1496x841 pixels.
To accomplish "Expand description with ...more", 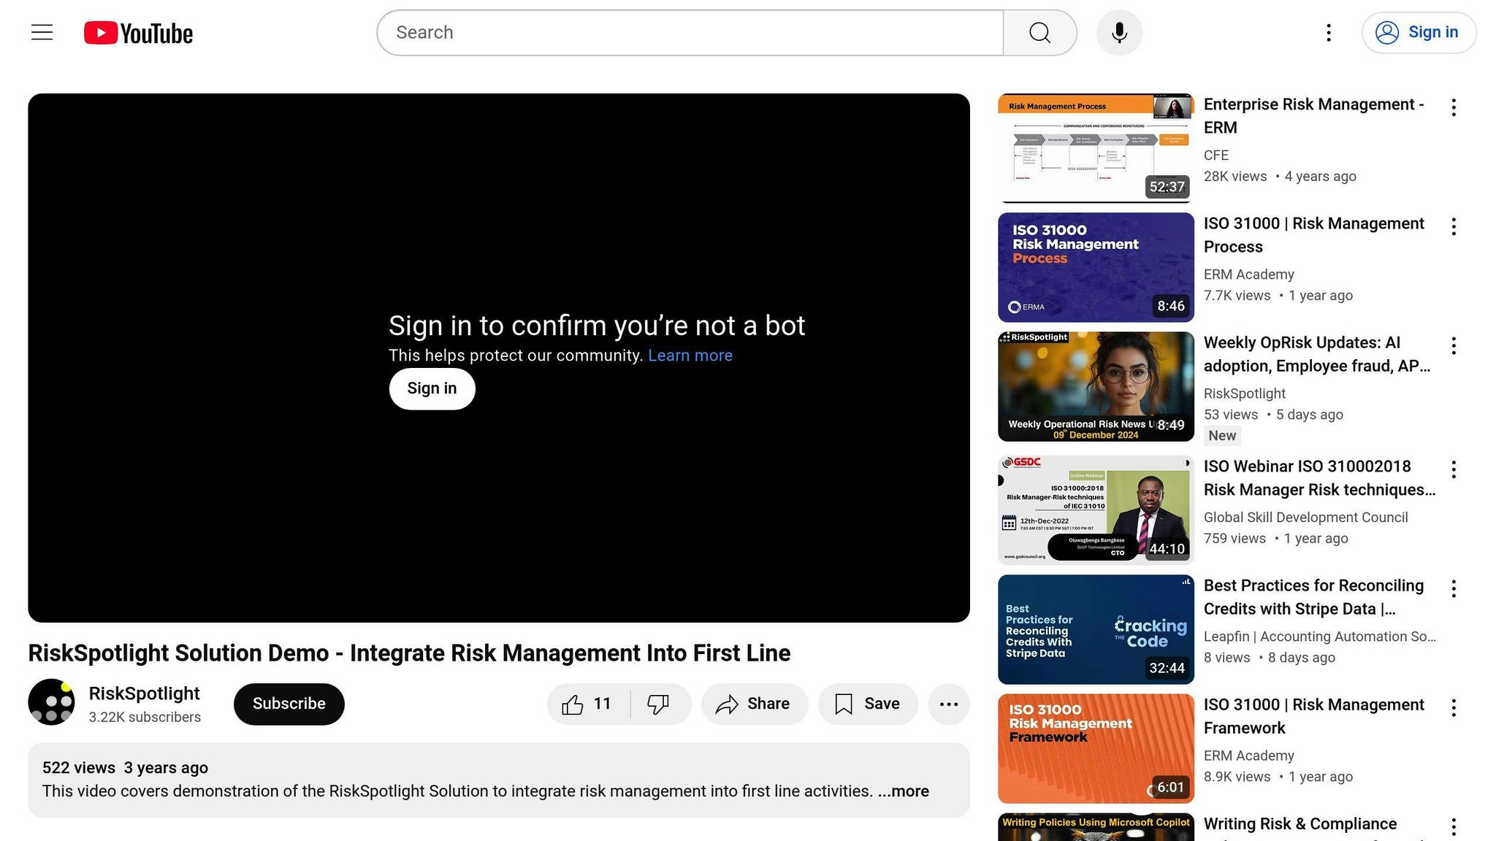I will [904, 791].
